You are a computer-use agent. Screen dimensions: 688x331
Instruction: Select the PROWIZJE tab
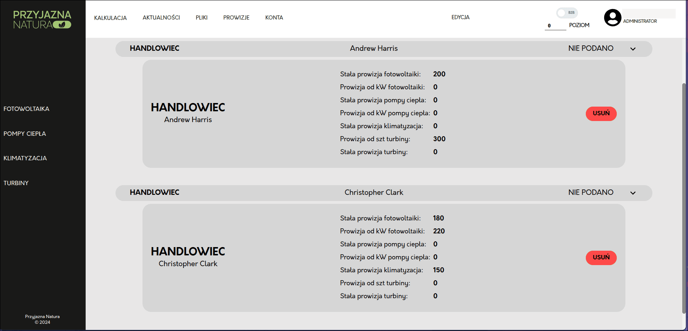(236, 17)
